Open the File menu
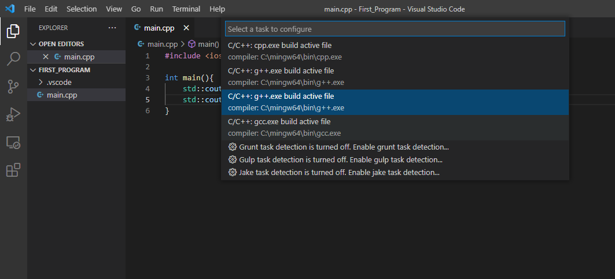 (30, 9)
